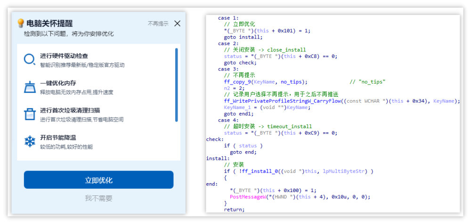
Task: Select the 一键优化内存 item title
Action: pyautogui.click(x=58, y=83)
